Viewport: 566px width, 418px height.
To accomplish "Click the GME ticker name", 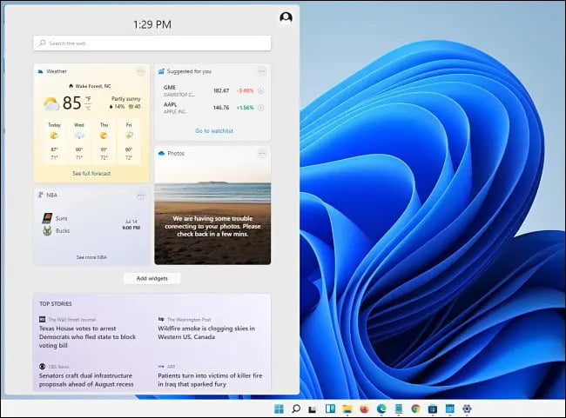I will coord(170,87).
